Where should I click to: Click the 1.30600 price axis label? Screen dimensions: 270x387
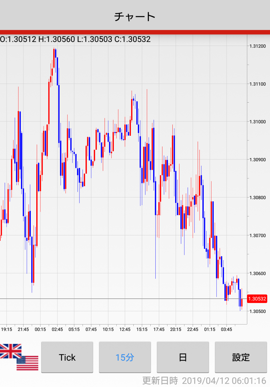point(258,273)
